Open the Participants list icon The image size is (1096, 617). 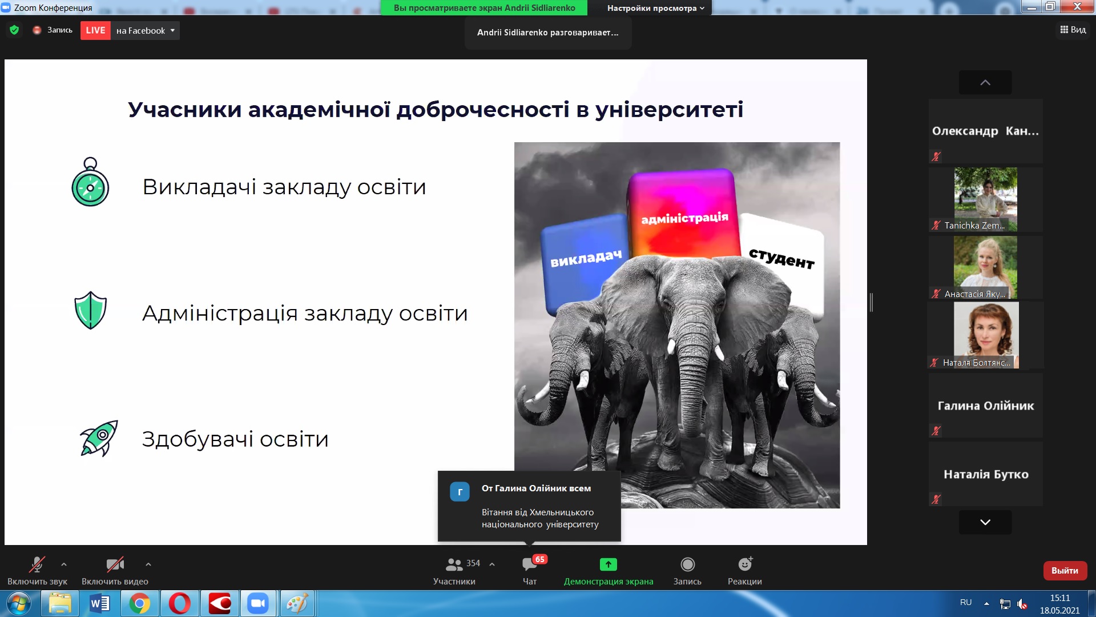click(x=454, y=565)
